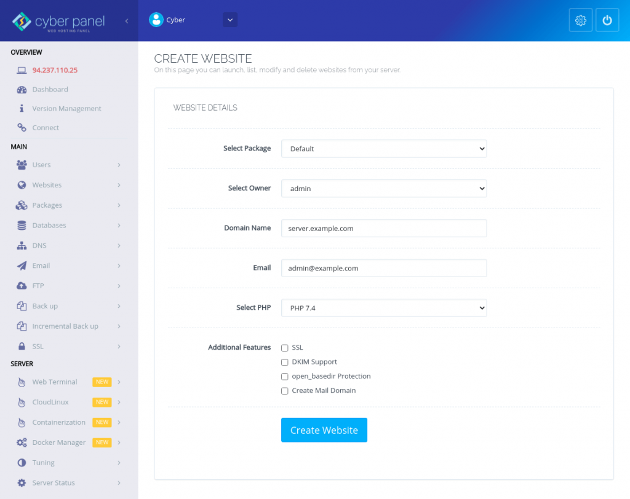Go to the Email section
The height and width of the screenshot is (499, 630).
point(41,265)
